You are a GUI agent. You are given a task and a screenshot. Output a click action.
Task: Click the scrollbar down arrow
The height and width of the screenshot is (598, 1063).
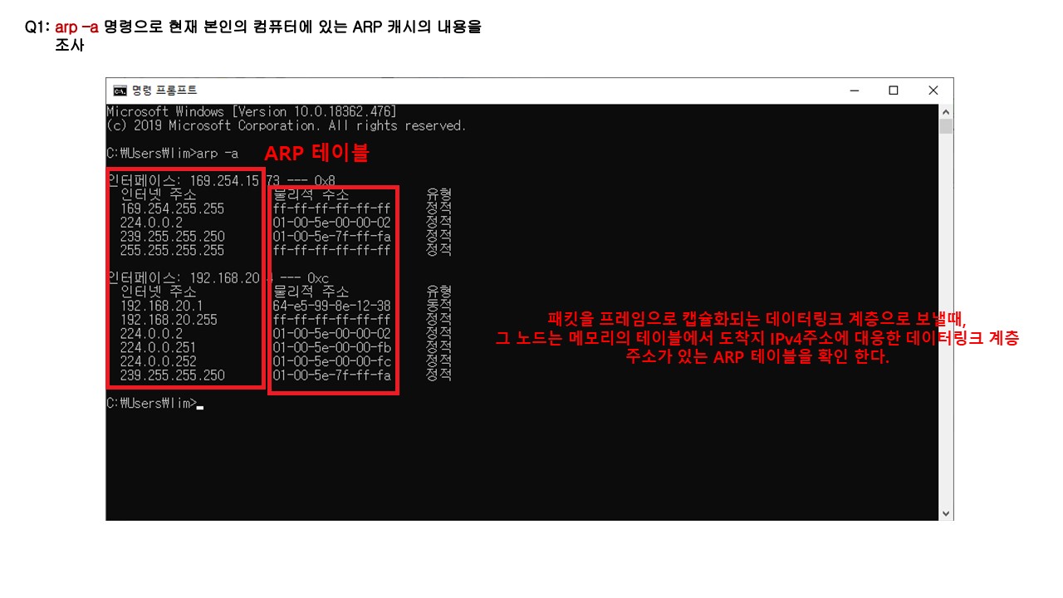click(946, 513)
